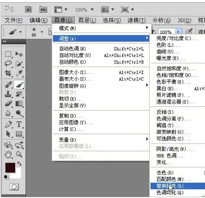Image resolution: width=205 pixels, height=198 pixels.
Task: Expand the 图像旋转(G) submenu
Action: tap(101, 86)
